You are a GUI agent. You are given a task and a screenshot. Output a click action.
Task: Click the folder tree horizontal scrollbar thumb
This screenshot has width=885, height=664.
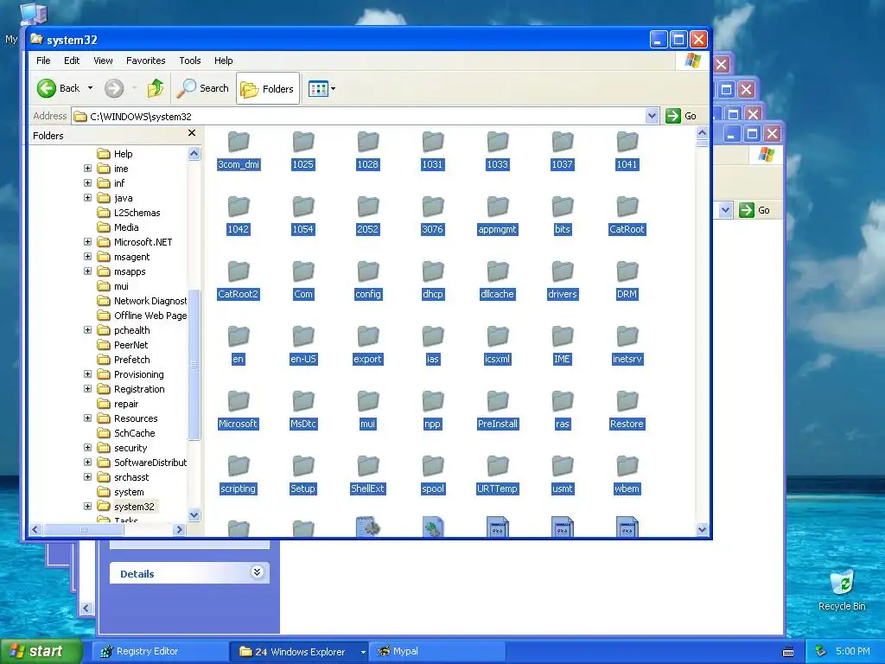[x=84, y=530]
